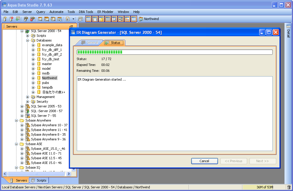Viewport: 293px width, 191px height.
Task: Expand the Scripts node under SQL Server 2000
Action: pyautogui.click(x=27, y=36)
